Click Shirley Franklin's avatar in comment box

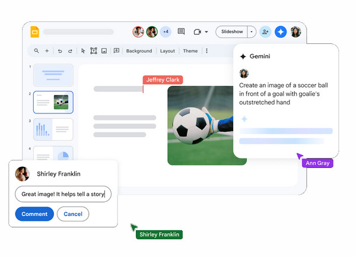pos(23,174)
